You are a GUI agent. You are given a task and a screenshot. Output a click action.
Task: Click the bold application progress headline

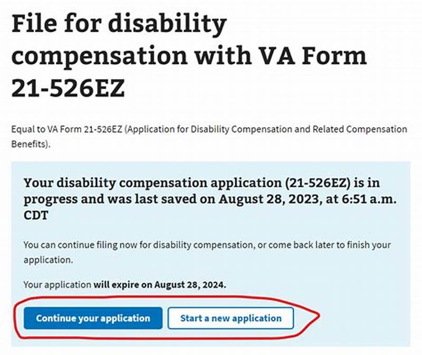pos(211,199)
